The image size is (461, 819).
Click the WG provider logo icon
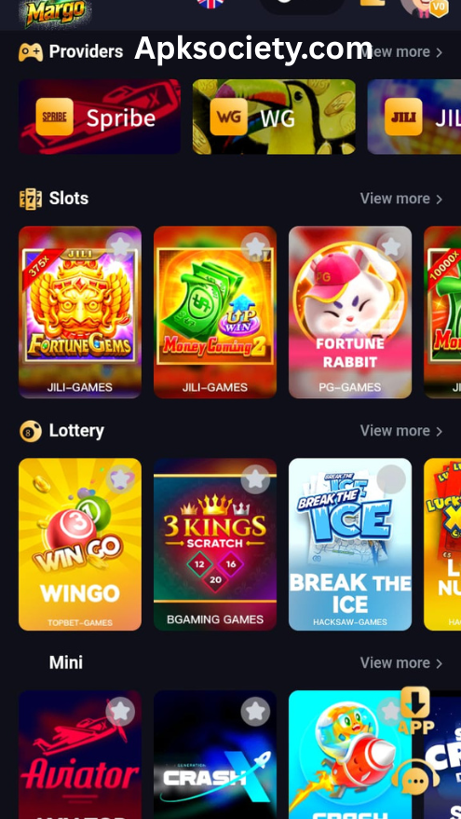pos(229,117)
